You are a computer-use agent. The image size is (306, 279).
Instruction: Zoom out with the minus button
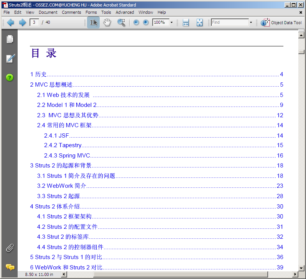pos(136,23)
